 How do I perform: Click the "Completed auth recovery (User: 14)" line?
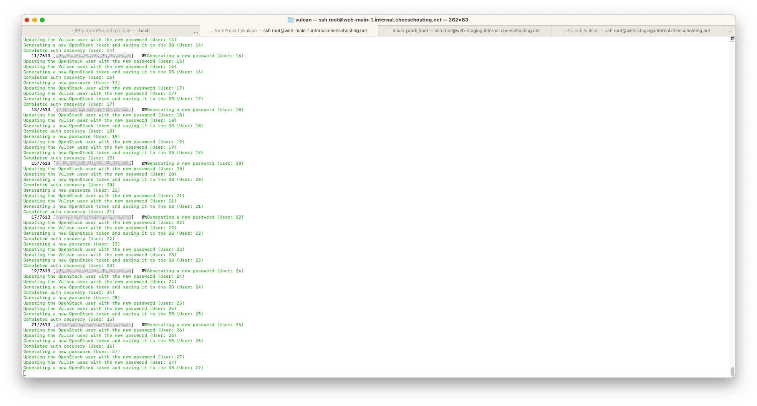coord(69,51)
